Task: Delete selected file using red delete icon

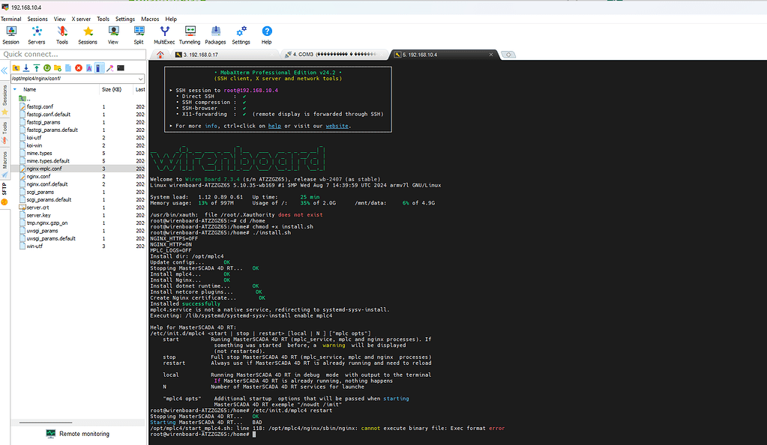Action: point(79,68)
